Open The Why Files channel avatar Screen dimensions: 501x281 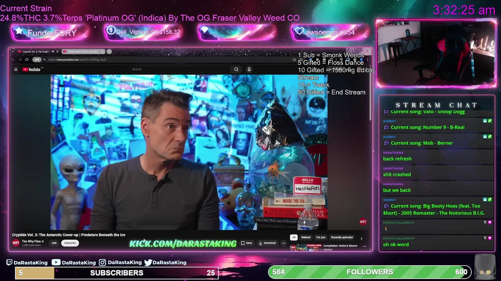[16, 243]
